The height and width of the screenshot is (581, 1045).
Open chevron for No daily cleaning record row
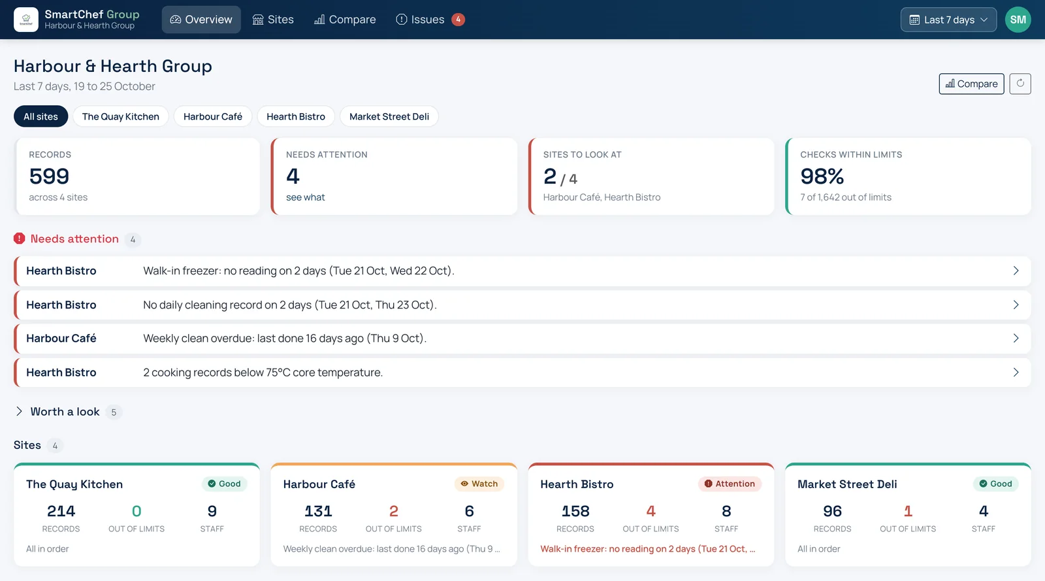coord(1016,305)
